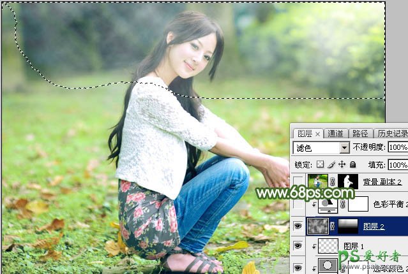
Task: Select the 背景 副本 2 layer mask thumbnail
Action: pyautogui.click(x=347, y=183)
